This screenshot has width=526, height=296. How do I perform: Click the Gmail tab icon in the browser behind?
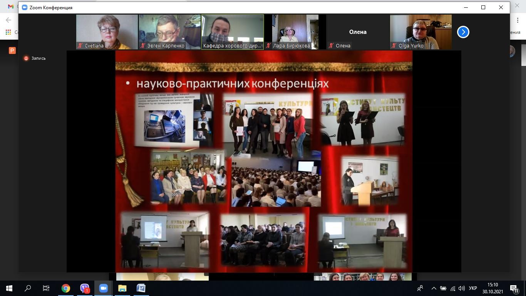coord(10,7)
